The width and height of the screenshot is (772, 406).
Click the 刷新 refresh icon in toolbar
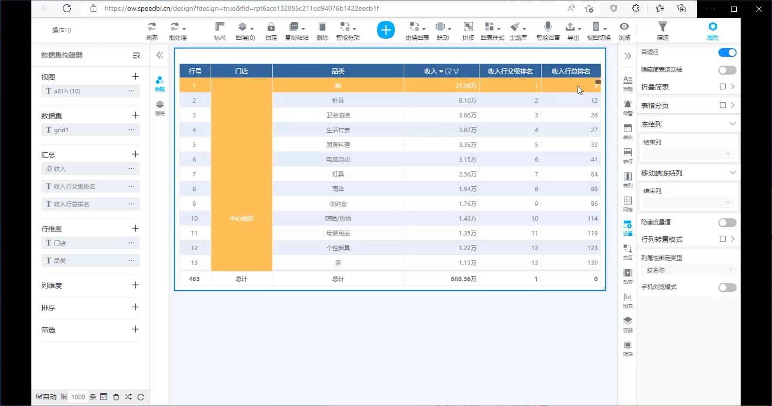coord(152,27)
